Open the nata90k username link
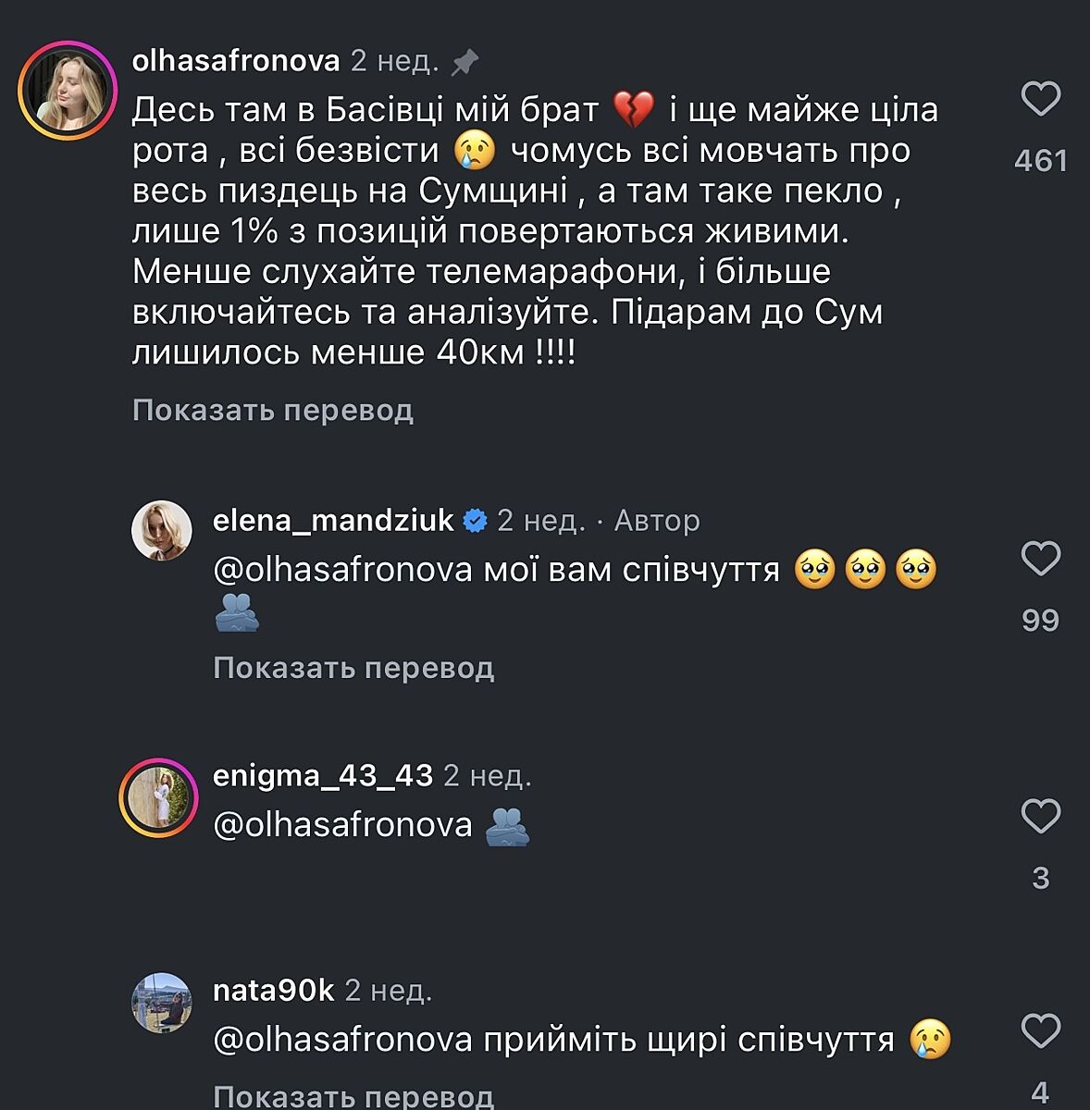This screenshot has width=1090, height=1110. [x=273, y=991]
